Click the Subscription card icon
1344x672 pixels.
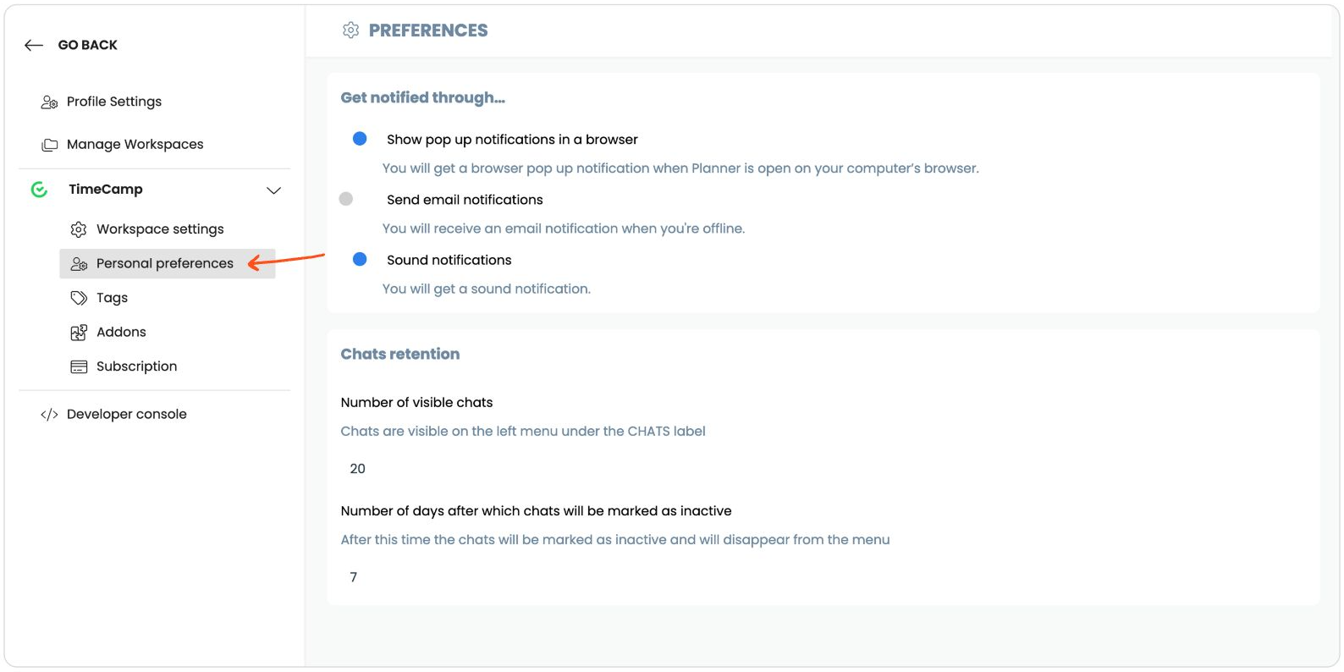[79, 366]
